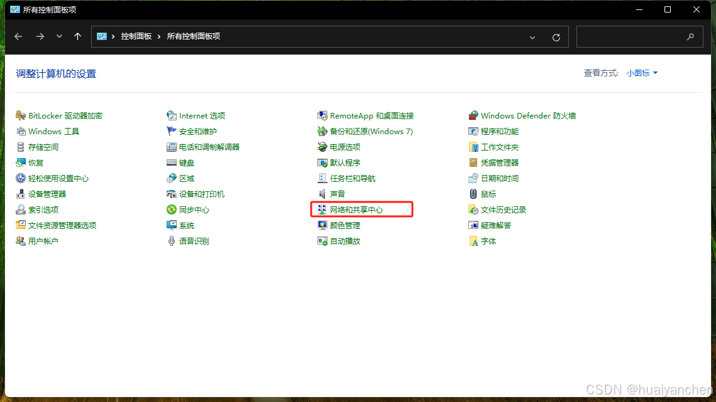Screen dimensions: 716x402
Task: Open 程序和功能 link text
Action: point(500,132)
